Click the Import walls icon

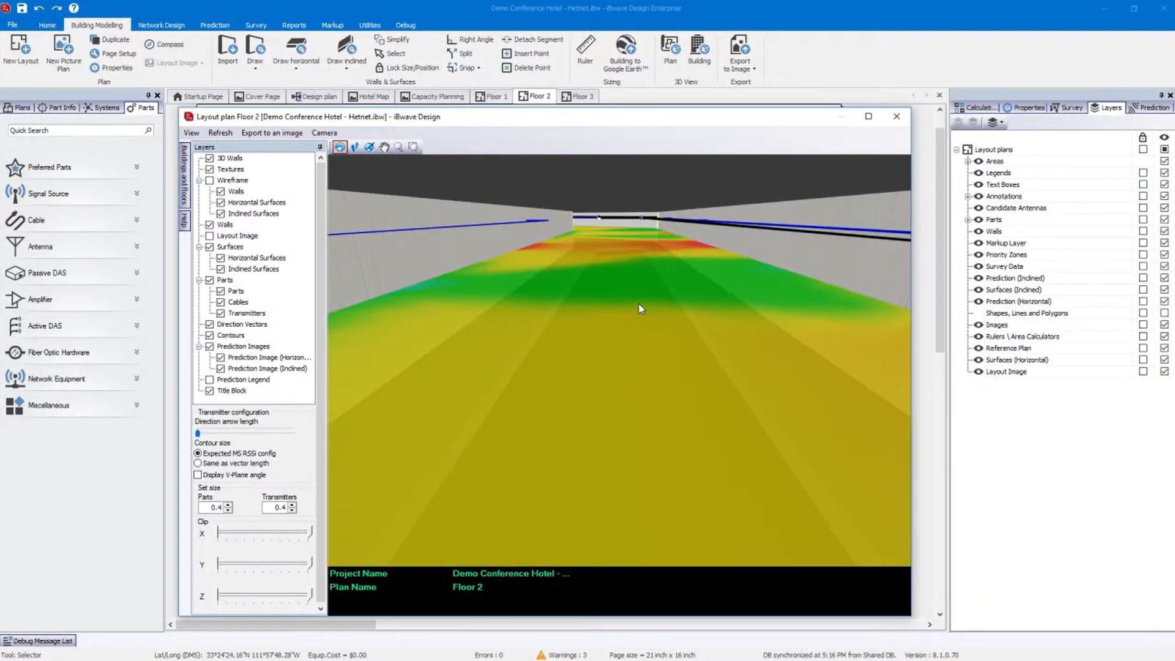[x=227, y=46]
